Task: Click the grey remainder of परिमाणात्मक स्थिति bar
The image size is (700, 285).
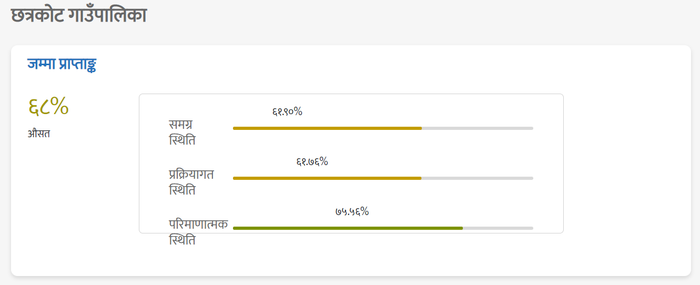Action: point(498,228)
